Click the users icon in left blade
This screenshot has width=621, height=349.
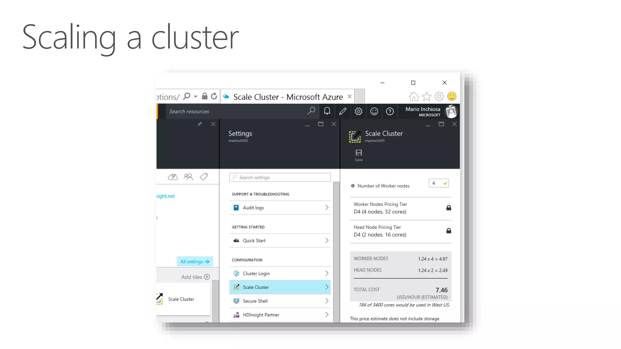tap(188, 177)
